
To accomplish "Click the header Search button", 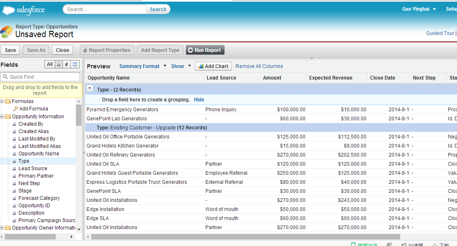I will click(158, 9).
